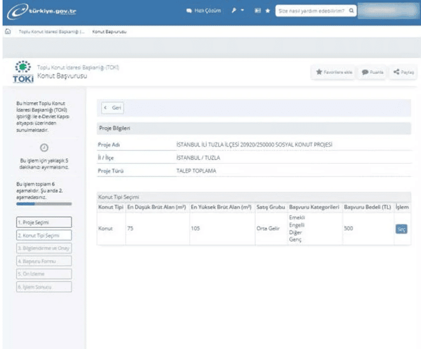Click the favorites star icon in header
The image size is (421, 349).
point(268,11)
